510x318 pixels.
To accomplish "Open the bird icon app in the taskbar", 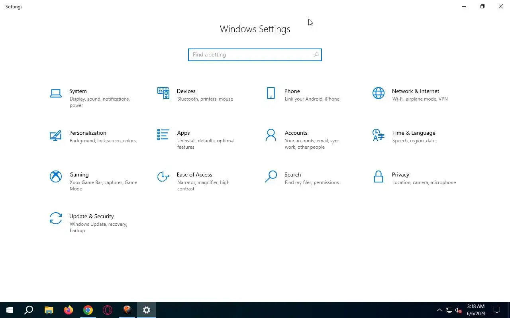I will (127, 310).
